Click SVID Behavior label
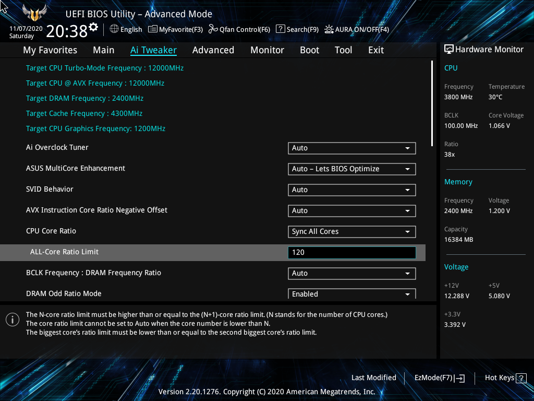 click(x=50, y=189)
